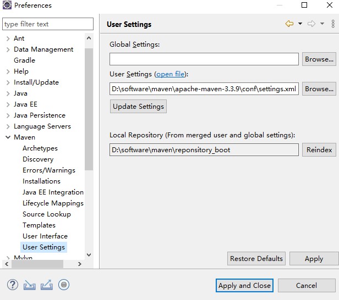This screenshot has height=300, width=339.
Task: Click horizontal scrollbar right arrow
Action: point(80,264)
